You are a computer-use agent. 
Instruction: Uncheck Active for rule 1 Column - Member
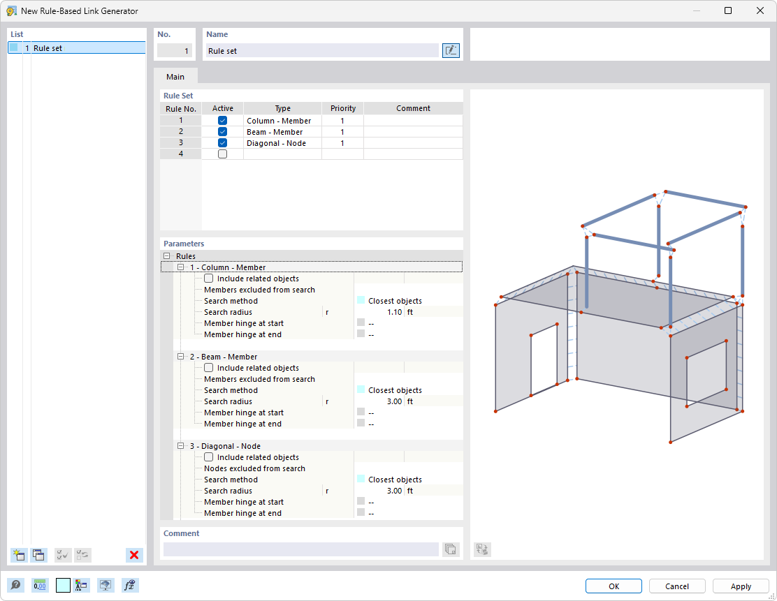coord(222,121)
